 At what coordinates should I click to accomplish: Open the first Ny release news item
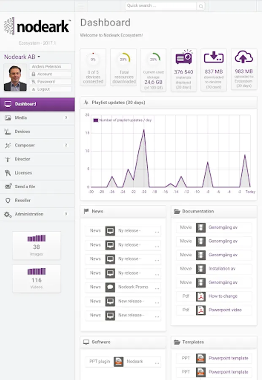(x=129, y=231)
